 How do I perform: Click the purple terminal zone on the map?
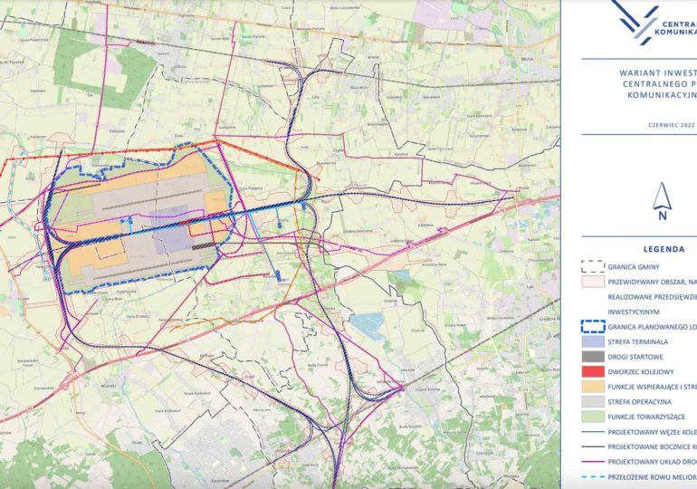tap(169, 238)
